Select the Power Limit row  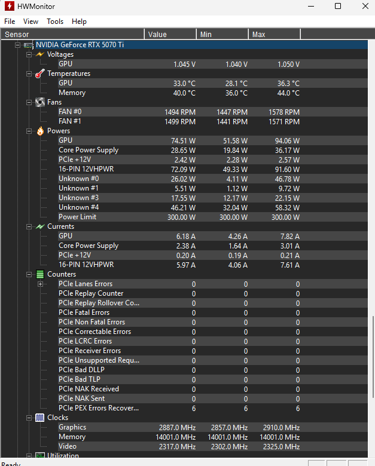[213, 217]
